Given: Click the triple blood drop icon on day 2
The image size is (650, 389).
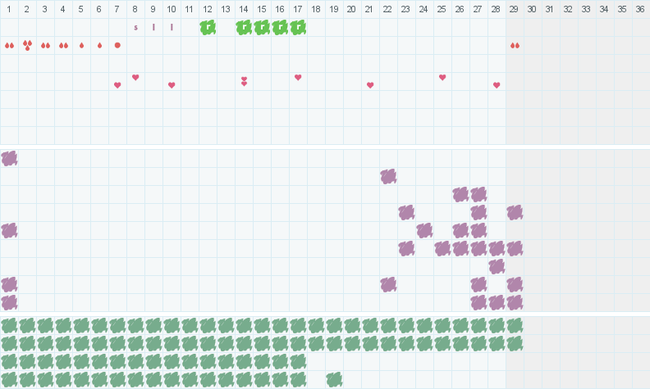Looking at the screenshot, I should [x=27, y=45].
